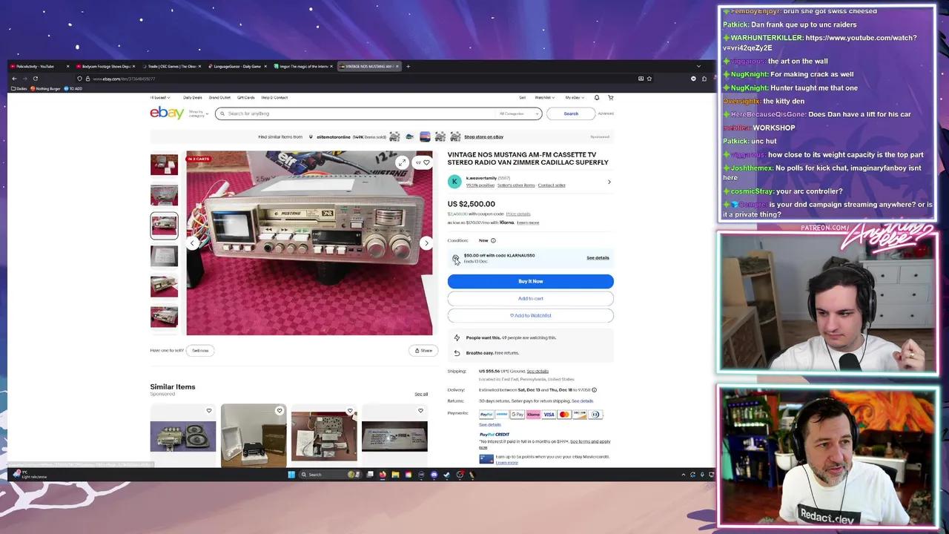Expand the listing image to full size
Screen dimensions: 949x534
pyautogui.click(x=401, y=162)
